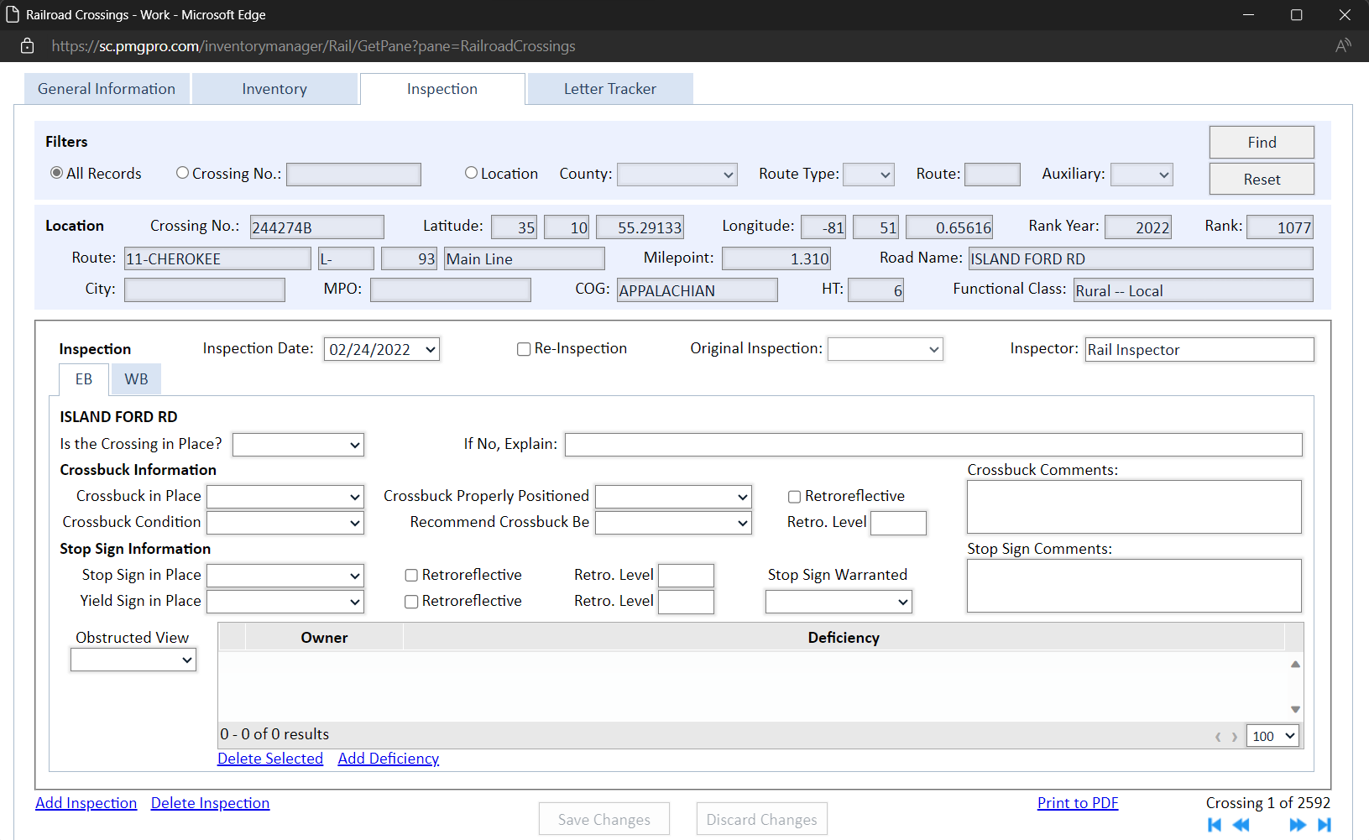Image resolution: width=1369 pixels, height=840 pixels.
Task: Open Crossbuck Condition dropdown
Action: tap(285, 523)
